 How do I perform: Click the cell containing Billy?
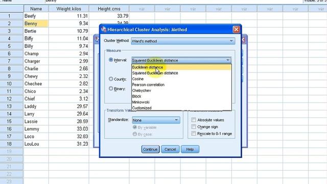pos(36,46)
